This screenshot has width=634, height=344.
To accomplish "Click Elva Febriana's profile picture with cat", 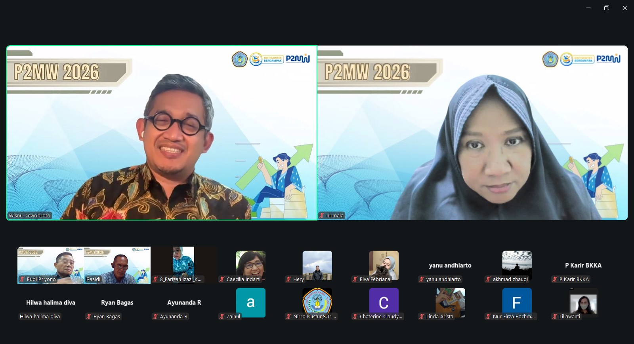I will point(384,264).
